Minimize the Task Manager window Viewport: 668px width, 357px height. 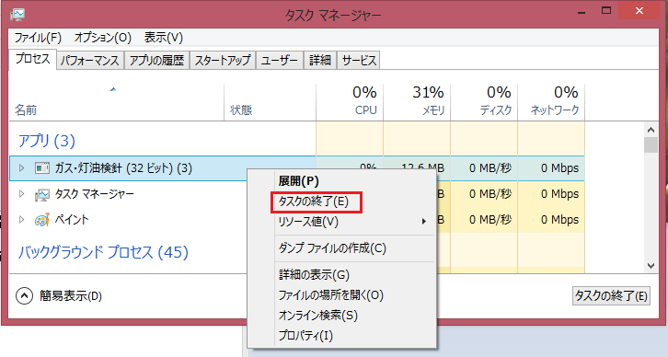pos(582,12)
